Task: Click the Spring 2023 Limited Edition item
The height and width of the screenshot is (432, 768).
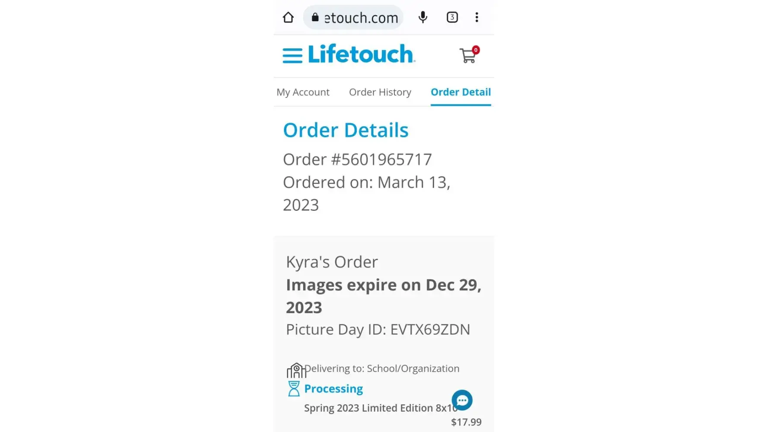Action: (x=378, y=408)
